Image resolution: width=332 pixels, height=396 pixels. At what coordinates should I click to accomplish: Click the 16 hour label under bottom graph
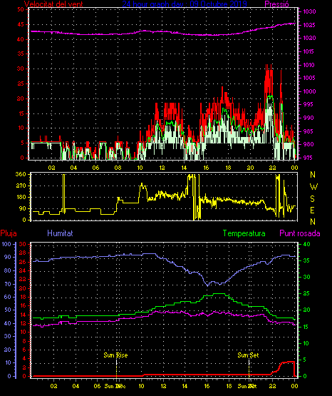[x=207, y=386]
